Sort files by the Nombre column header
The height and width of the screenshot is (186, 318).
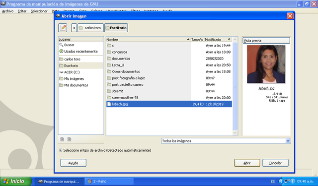click(x=148, y=40)
